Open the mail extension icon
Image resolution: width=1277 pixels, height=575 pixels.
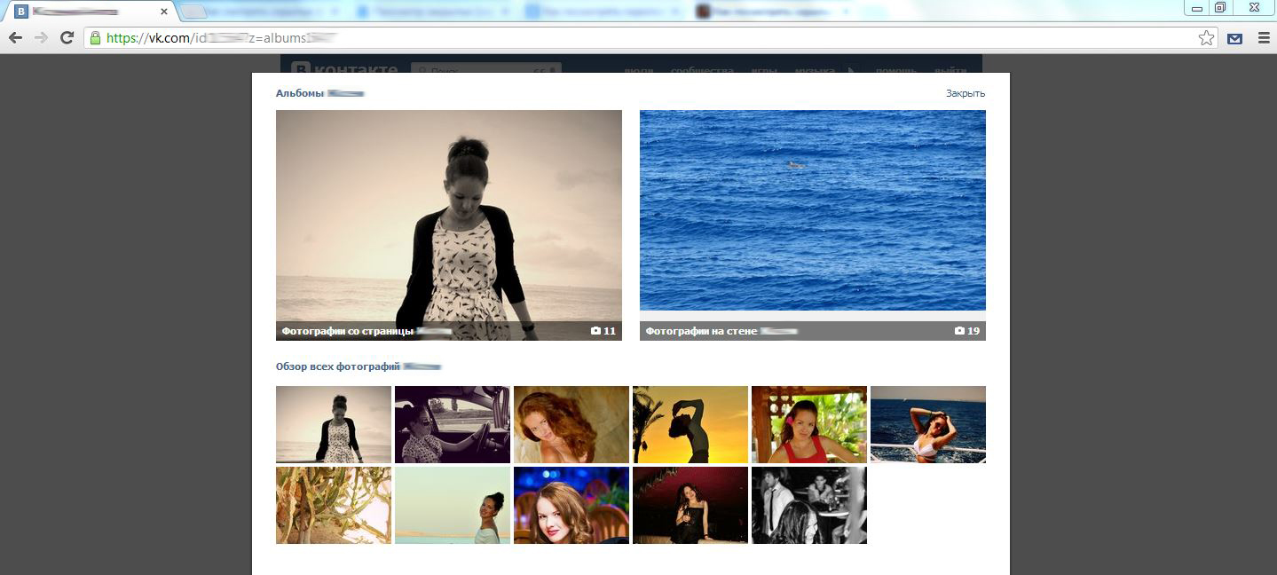point(1234,38)
